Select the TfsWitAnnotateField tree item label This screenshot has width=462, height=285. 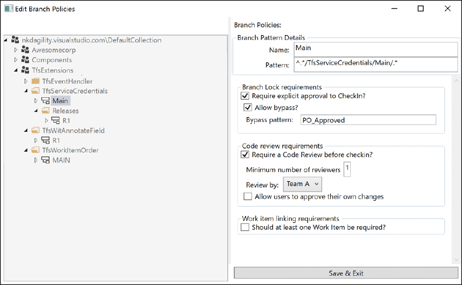coord(73,131)
